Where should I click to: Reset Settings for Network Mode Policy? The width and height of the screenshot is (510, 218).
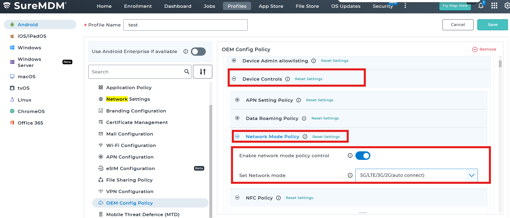click(x=326, y=137)
